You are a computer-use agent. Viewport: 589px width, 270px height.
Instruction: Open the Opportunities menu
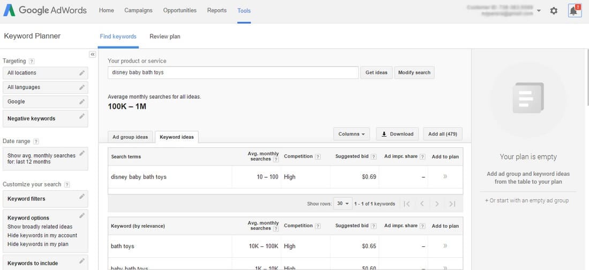point(180,11)
